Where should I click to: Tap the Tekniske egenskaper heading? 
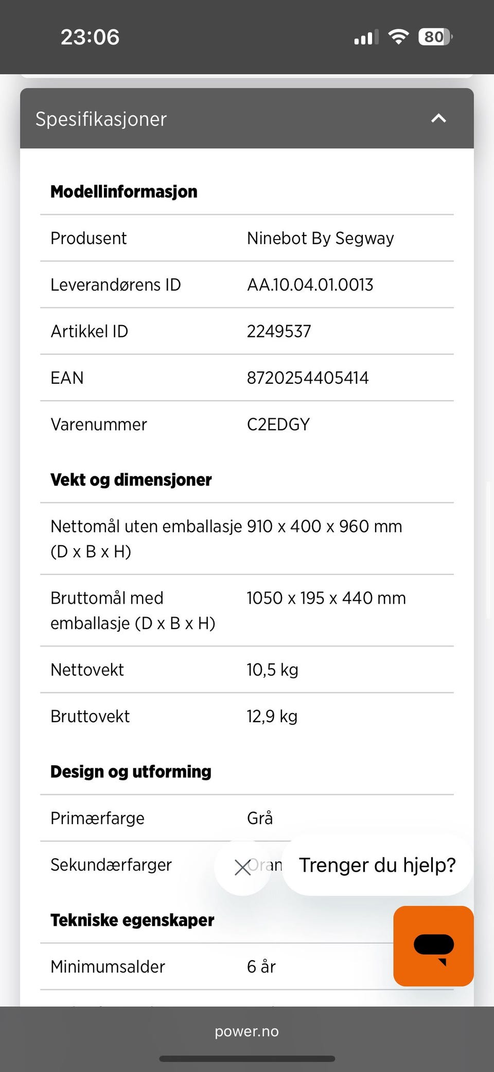[132, 920]
